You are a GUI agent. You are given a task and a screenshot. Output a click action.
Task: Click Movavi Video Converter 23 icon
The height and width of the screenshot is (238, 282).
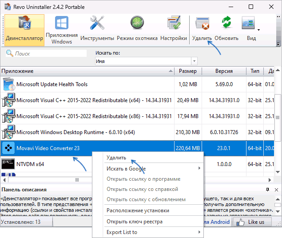8,148
